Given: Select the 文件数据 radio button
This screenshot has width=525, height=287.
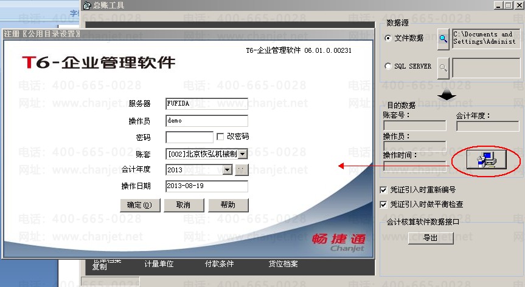Looking at the screenshot, I should [x=388, y=38].
